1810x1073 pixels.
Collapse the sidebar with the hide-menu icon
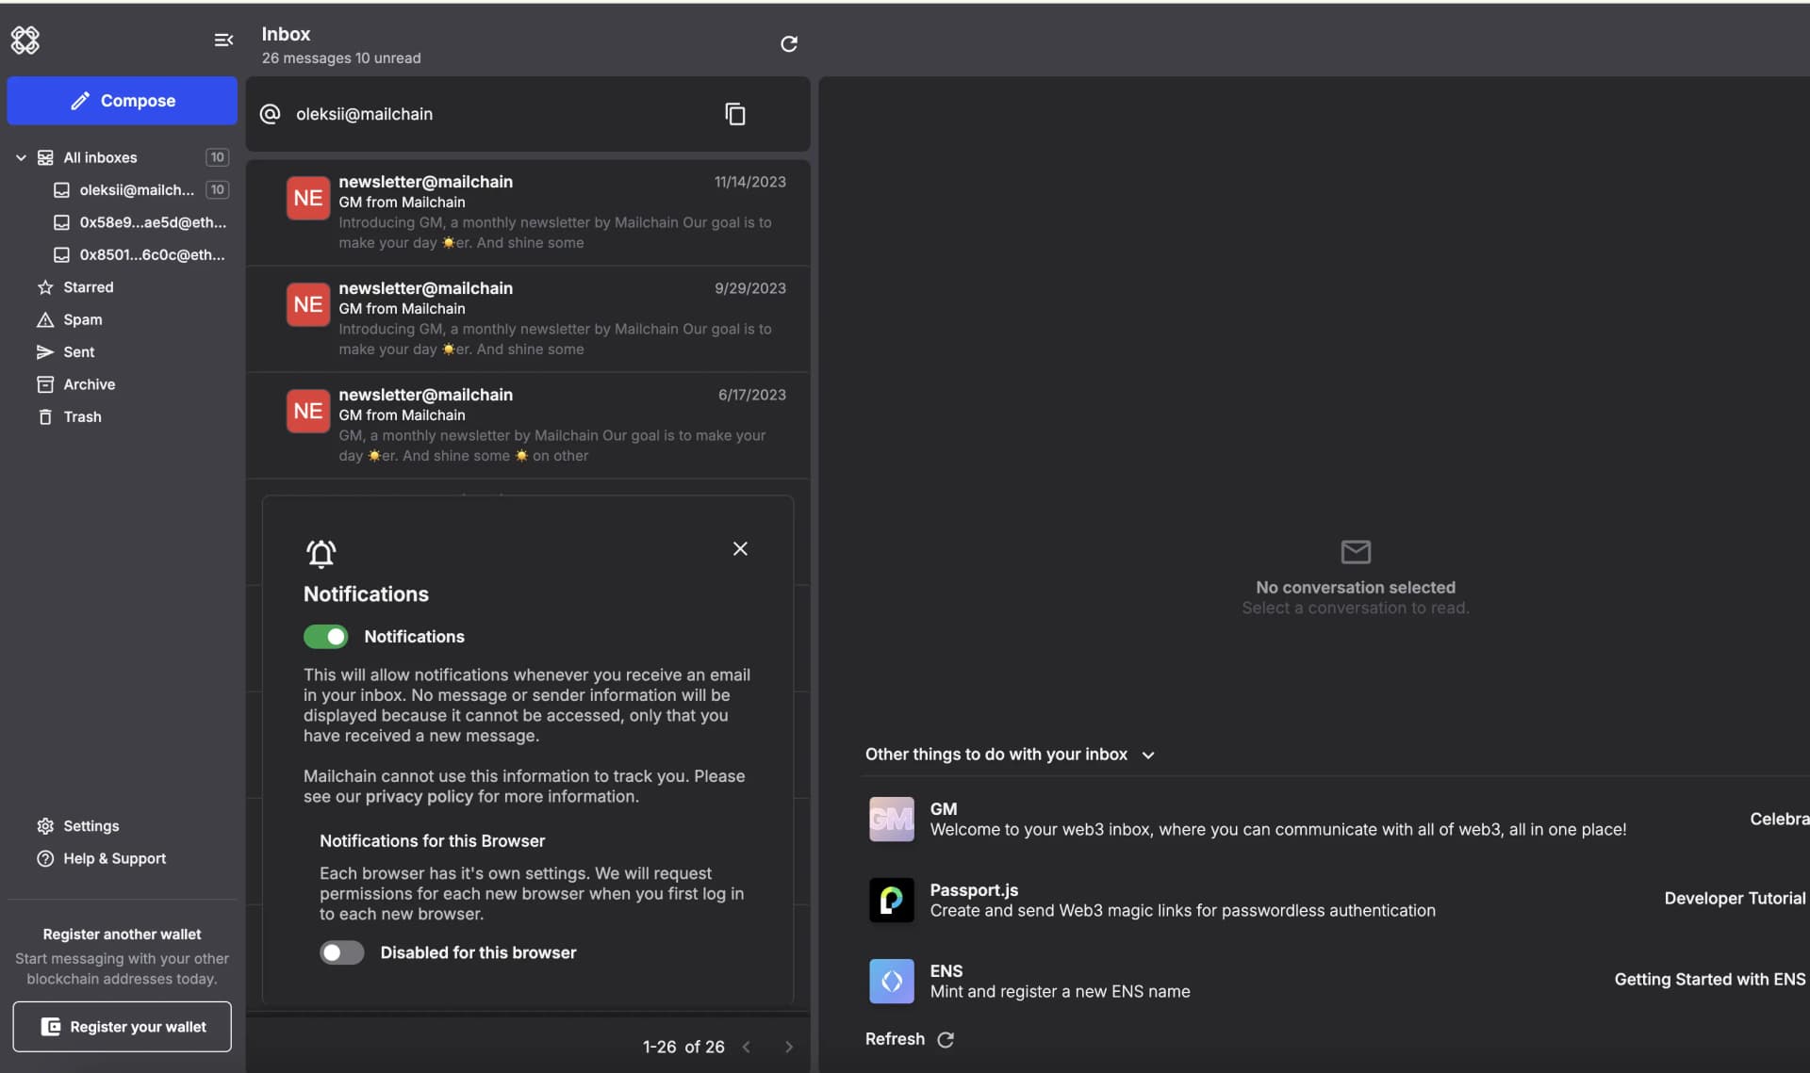222,41
